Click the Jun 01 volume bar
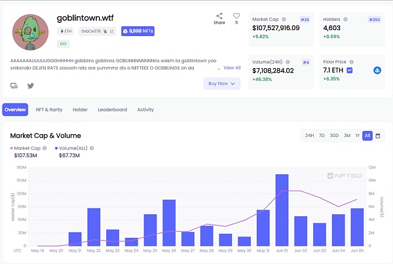The height and width of the screenshot is (264, 393). click(x=282, y=210)
